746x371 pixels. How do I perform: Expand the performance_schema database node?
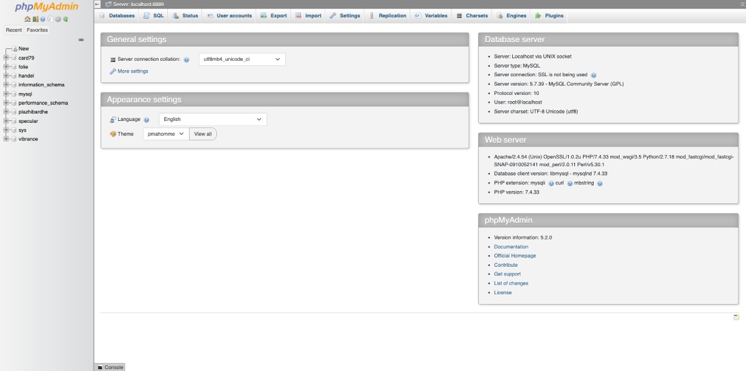pos(6,103)
